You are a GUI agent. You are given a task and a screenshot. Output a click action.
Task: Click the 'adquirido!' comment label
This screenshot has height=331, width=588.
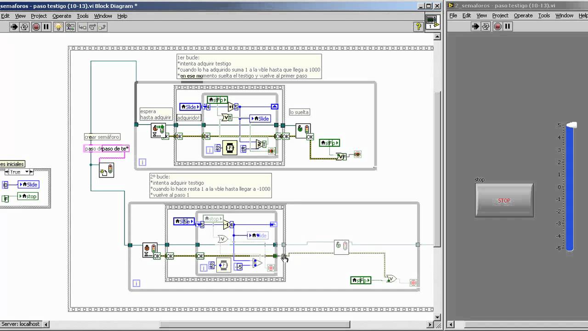tap(189, 118)
